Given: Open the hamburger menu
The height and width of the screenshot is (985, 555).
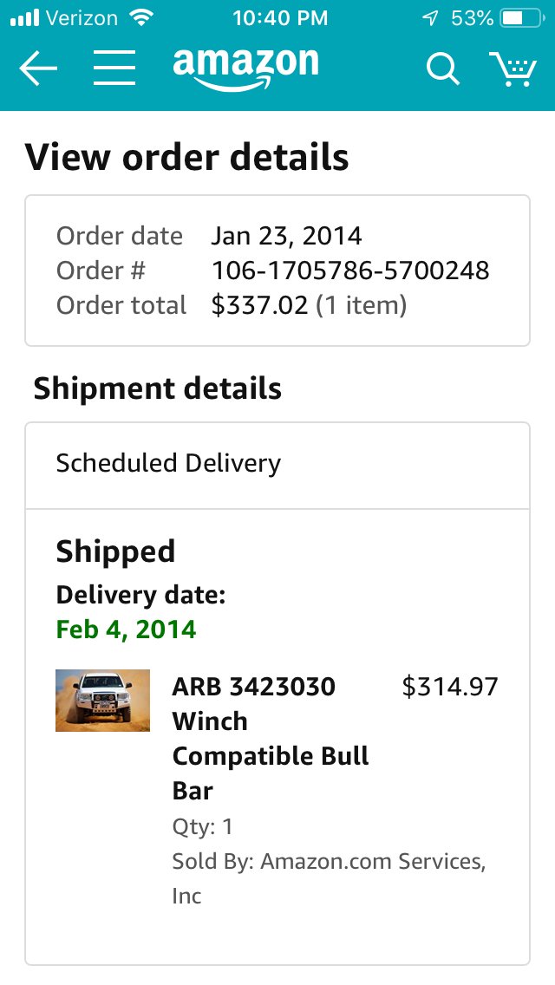Looking at the screenshot, I should 114,68.
